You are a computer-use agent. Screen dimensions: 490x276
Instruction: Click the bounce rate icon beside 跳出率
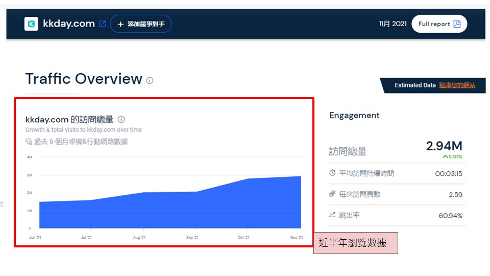[x=332, y=215]
